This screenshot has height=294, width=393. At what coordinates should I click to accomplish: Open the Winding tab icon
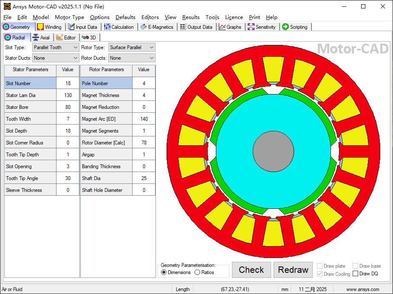(x=40, y=27)
